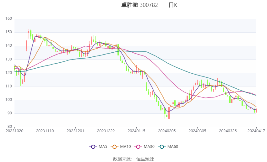The height and width of the screenshot is (162, 267).
Task: Click x-axis date label 20231201
Action: 75,131
